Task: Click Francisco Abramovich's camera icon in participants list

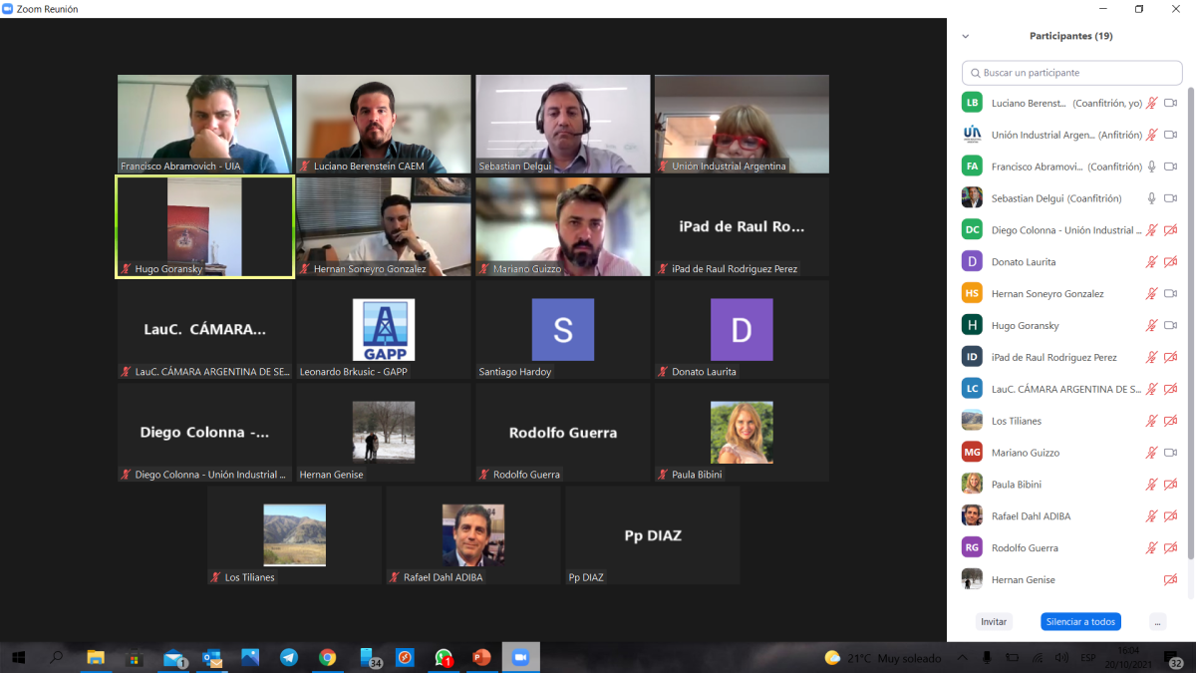Action: tap(1171, 167)
